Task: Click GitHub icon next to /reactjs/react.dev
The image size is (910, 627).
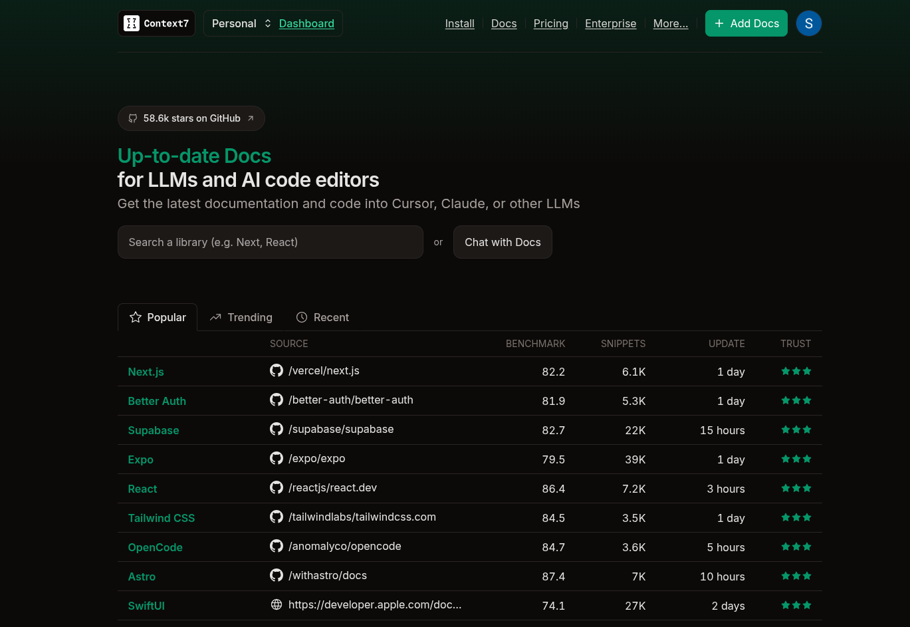Action: click(x=277, y=487)
